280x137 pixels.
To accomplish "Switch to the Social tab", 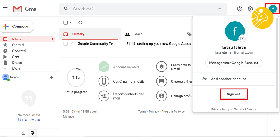I will point(152,34).
